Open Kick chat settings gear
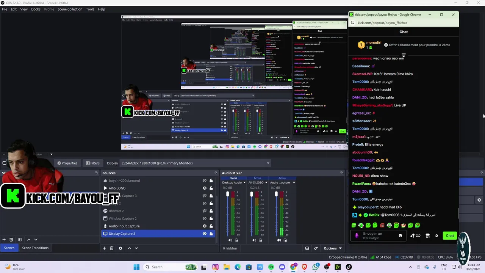Image resolution: width=485 pixels, height=273 pixels. (x=436, y=235)
